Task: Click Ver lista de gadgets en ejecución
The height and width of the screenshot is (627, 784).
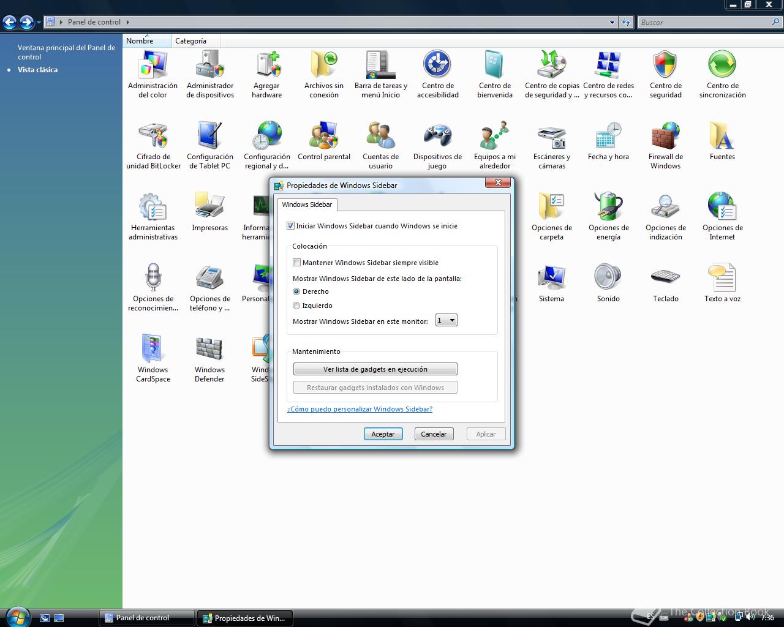Action: click(x=375, y=369)
